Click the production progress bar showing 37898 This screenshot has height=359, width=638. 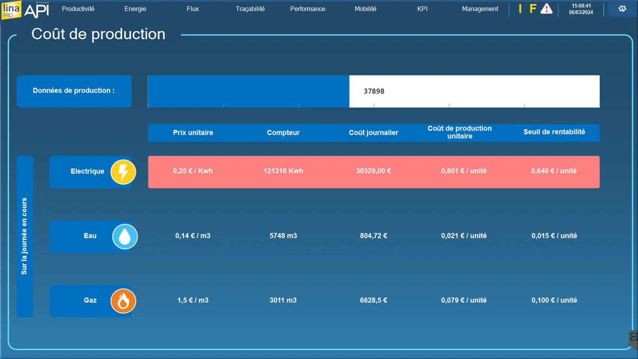(373, 91)
